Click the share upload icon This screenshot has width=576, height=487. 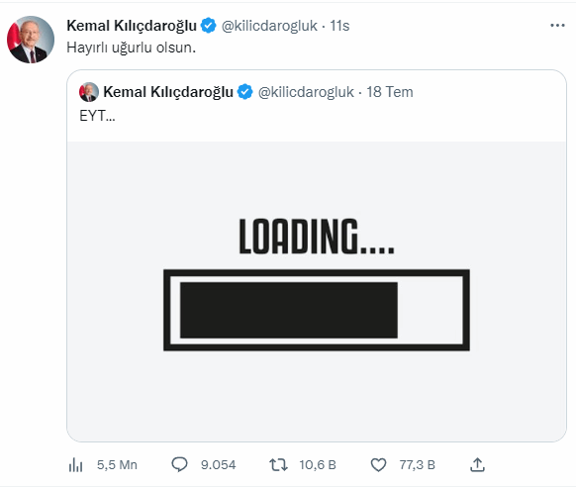pyautogui.click(x=477, y=464)
